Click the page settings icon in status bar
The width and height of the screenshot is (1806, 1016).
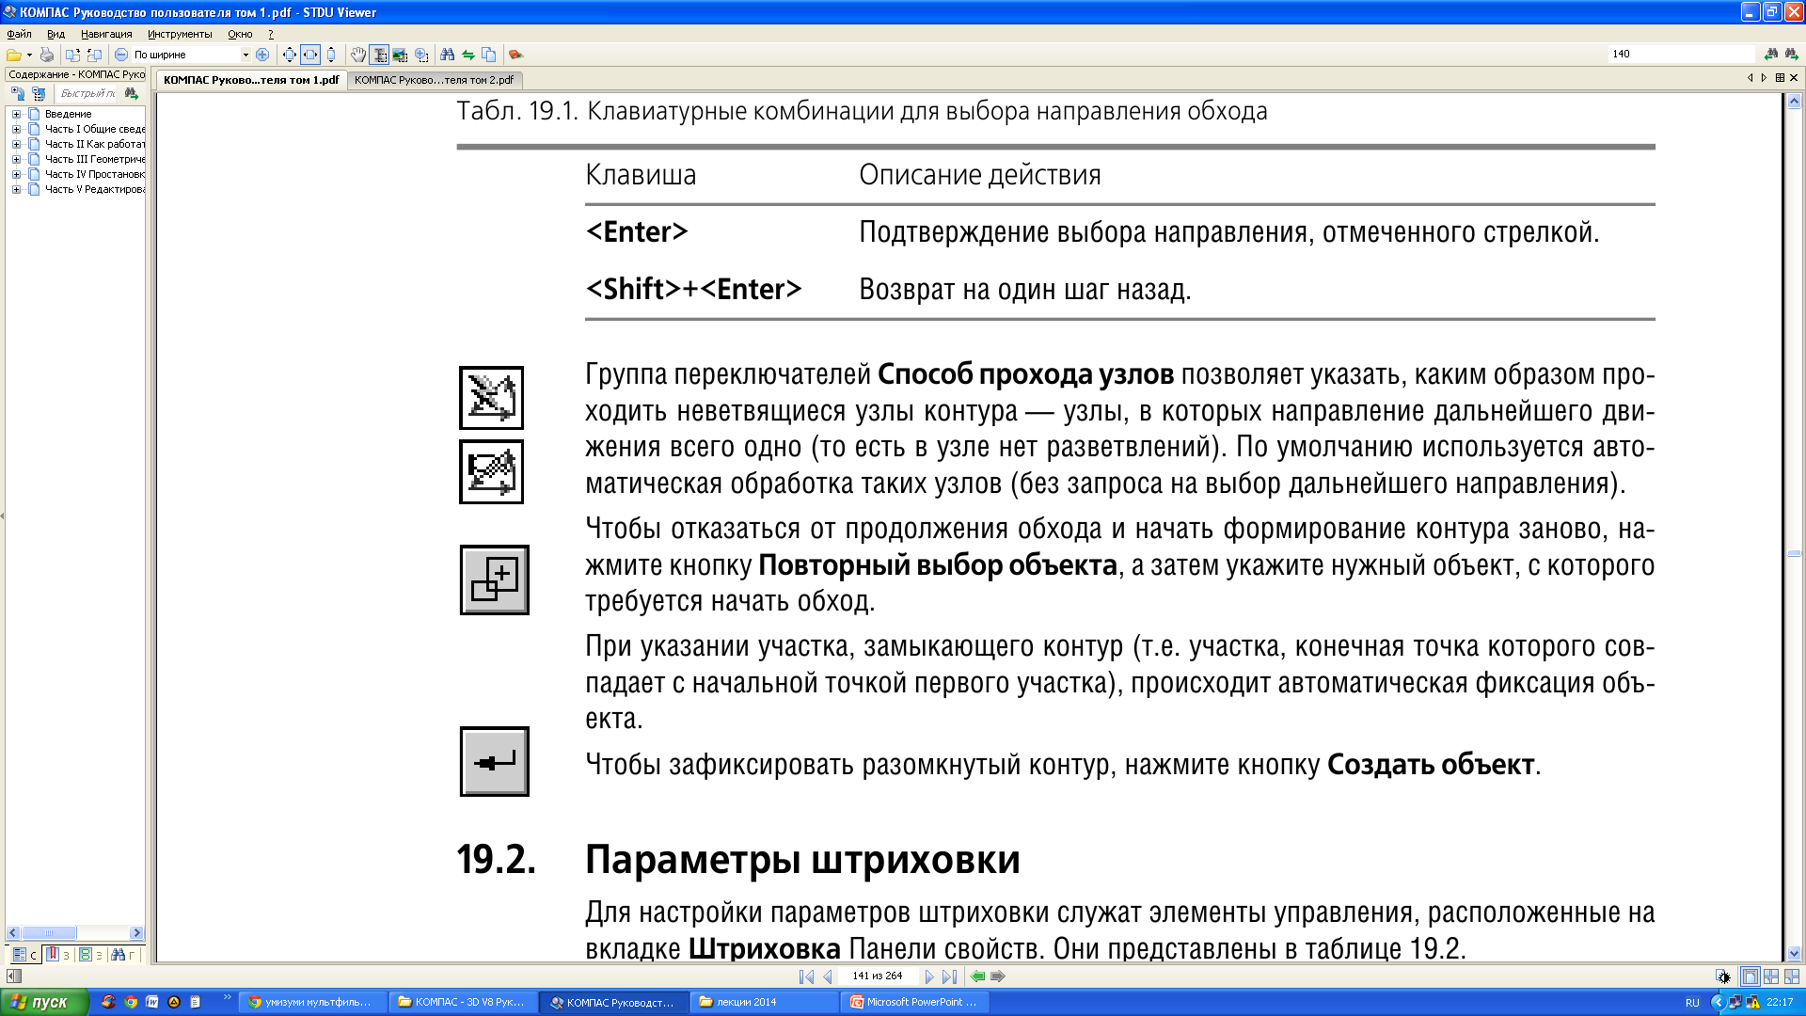coord(1722,976)
